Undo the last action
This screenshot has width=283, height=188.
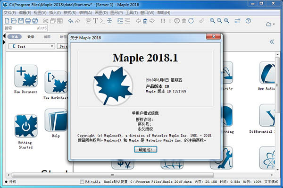click(71, 21)
